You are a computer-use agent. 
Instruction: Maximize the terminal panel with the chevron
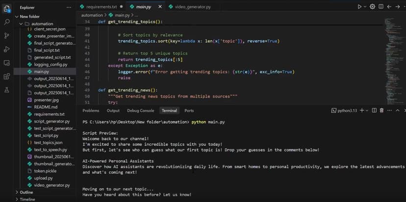coord(398,111)
